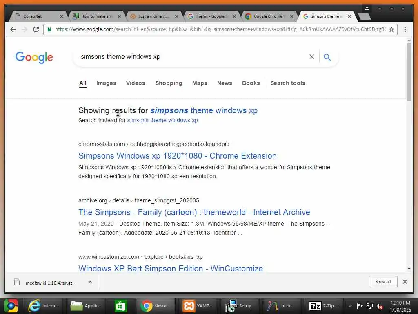Click the page vertical scrollbar thumb

409,72
